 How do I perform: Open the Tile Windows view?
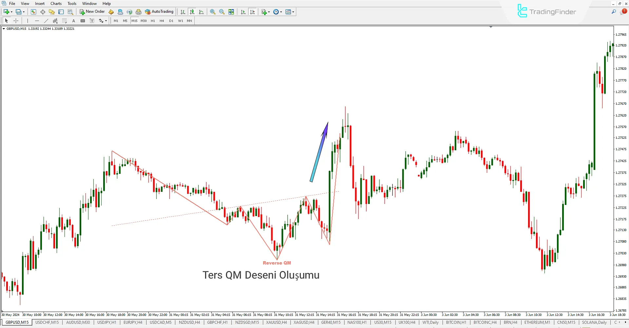(231, 12)
